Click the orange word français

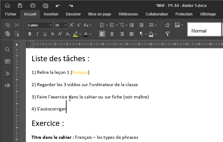click(x=80, y=73)
